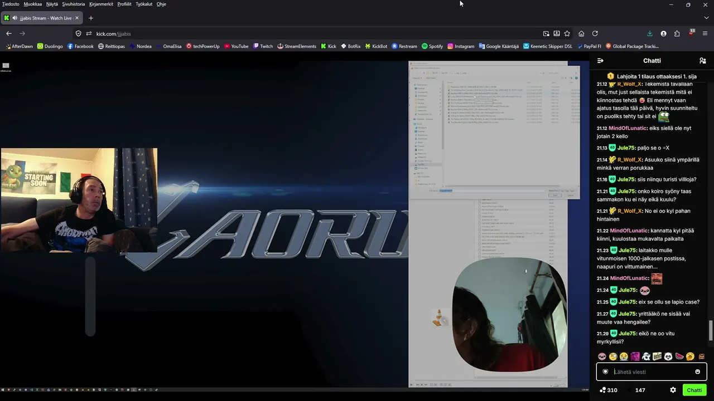Open R_Wolf_X's profile from the 21.14 message
Image resolution: width=714 pixels, height=401 pixels.
tap(629, 160)
